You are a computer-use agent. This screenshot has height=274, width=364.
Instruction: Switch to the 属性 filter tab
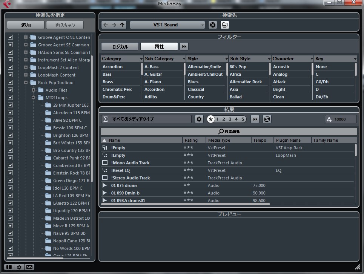159,46
